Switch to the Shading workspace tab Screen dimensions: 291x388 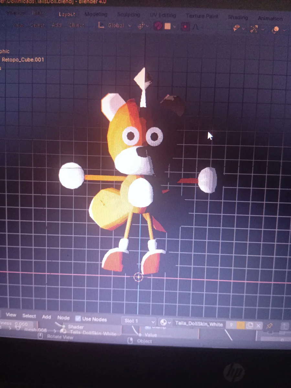pos(238,17)
